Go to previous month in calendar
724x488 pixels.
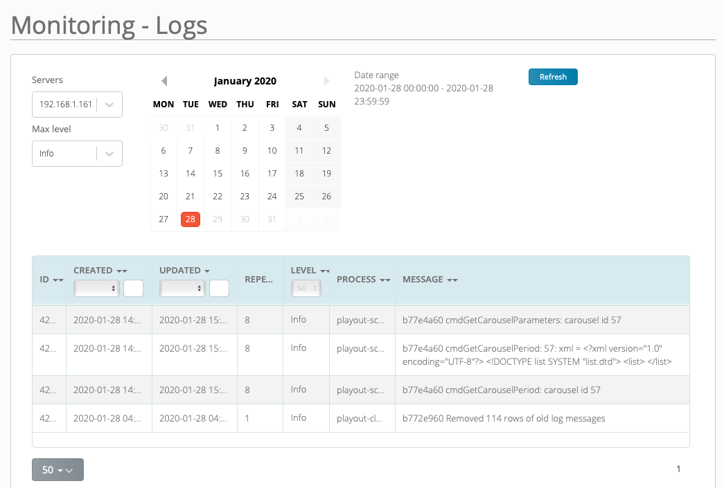coord(164,81)
